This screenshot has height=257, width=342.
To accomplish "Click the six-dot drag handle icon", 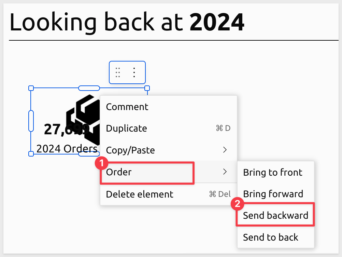I will pos(118,72).
